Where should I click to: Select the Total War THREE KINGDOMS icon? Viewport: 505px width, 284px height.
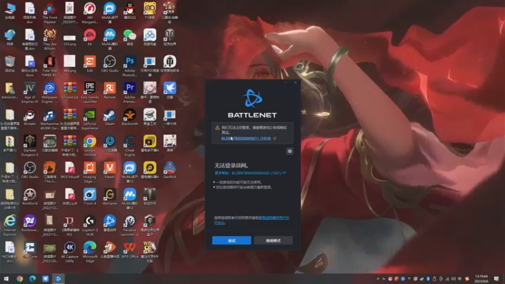[x=50, y=66]
